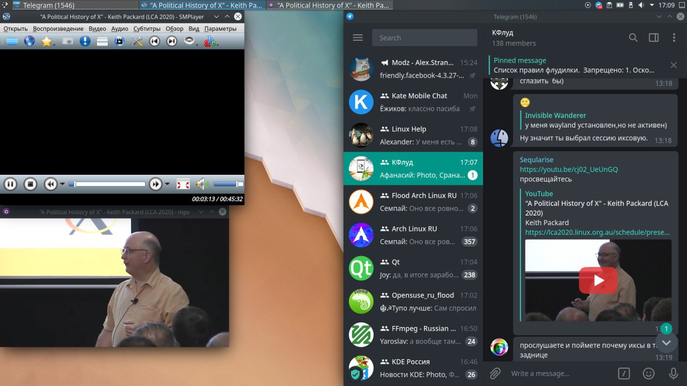Open КФлуд chat options three-dot menu
Image resolution: width=687 pixels, height=386 pixels.
click(674, 38)
